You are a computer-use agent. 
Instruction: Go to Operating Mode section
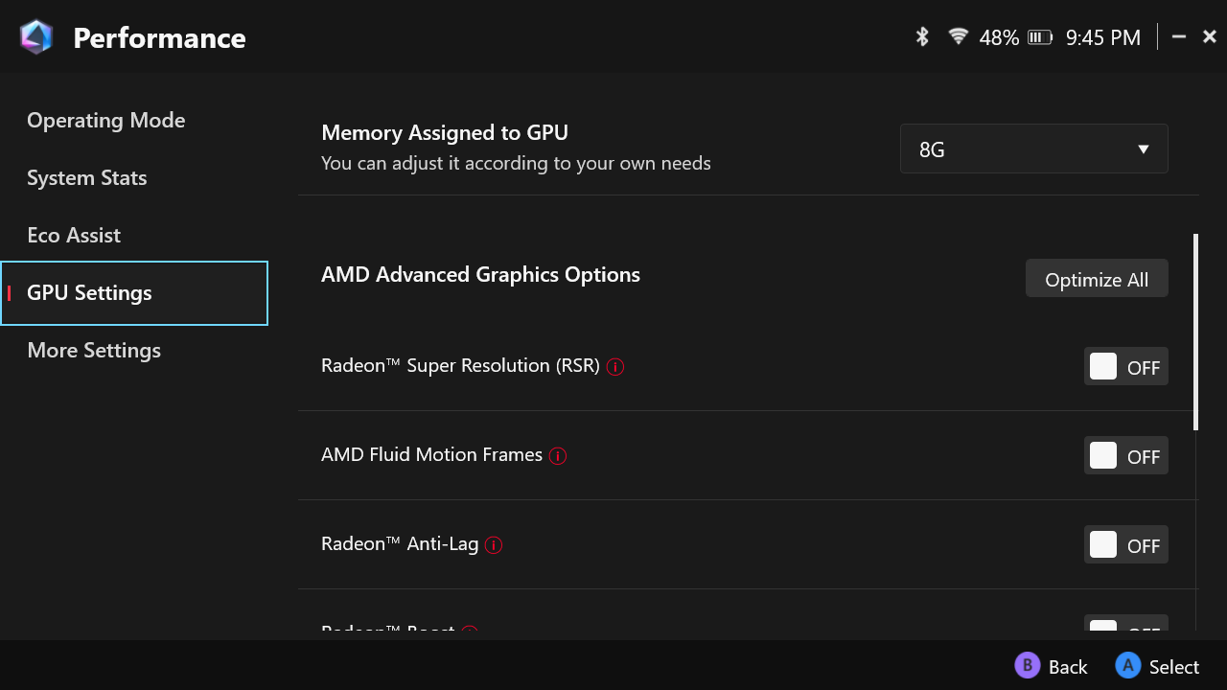tap(106, 121)
